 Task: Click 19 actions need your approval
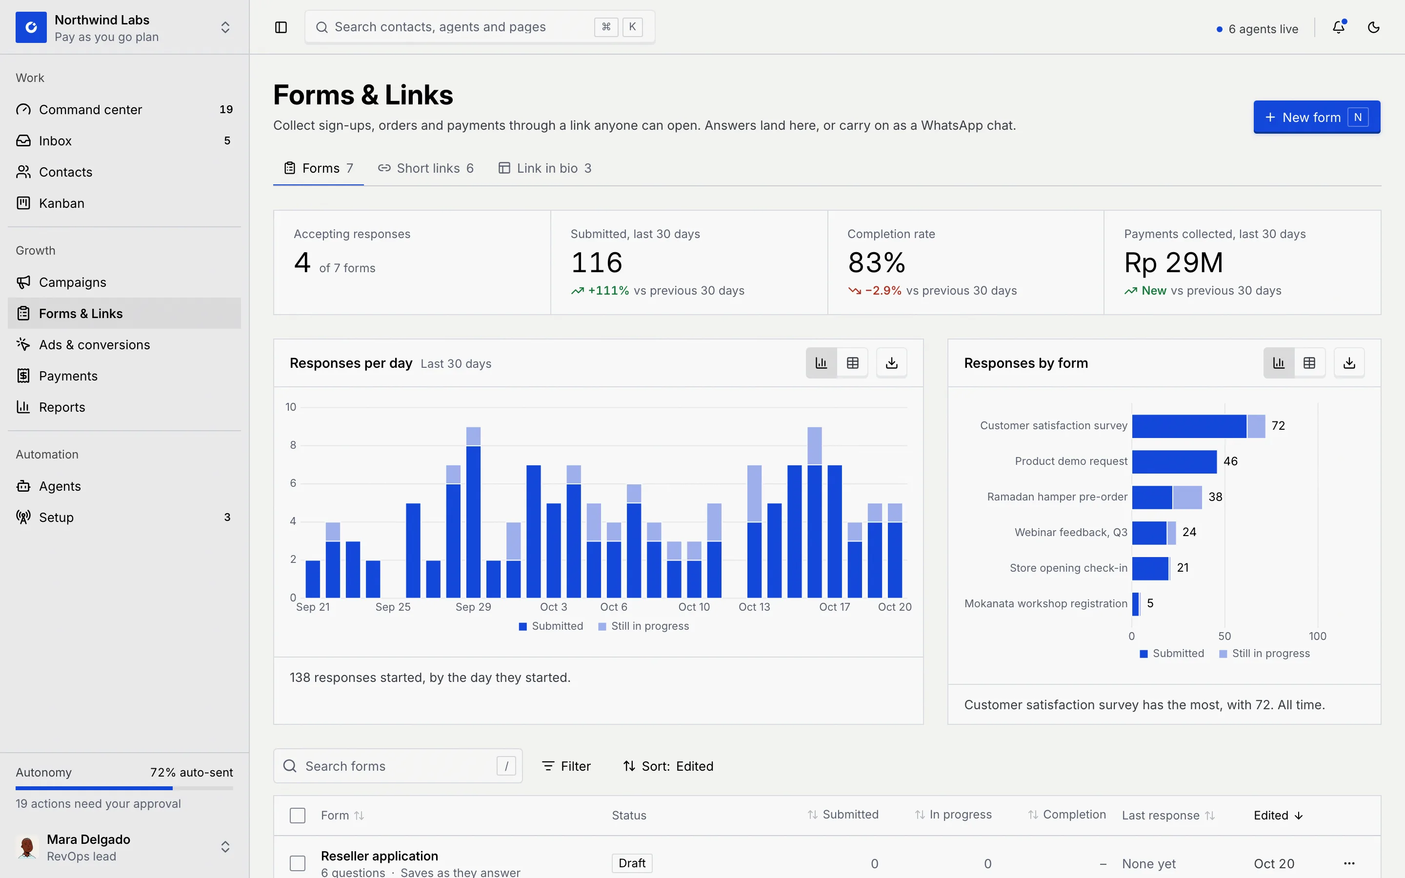[98, 804]
